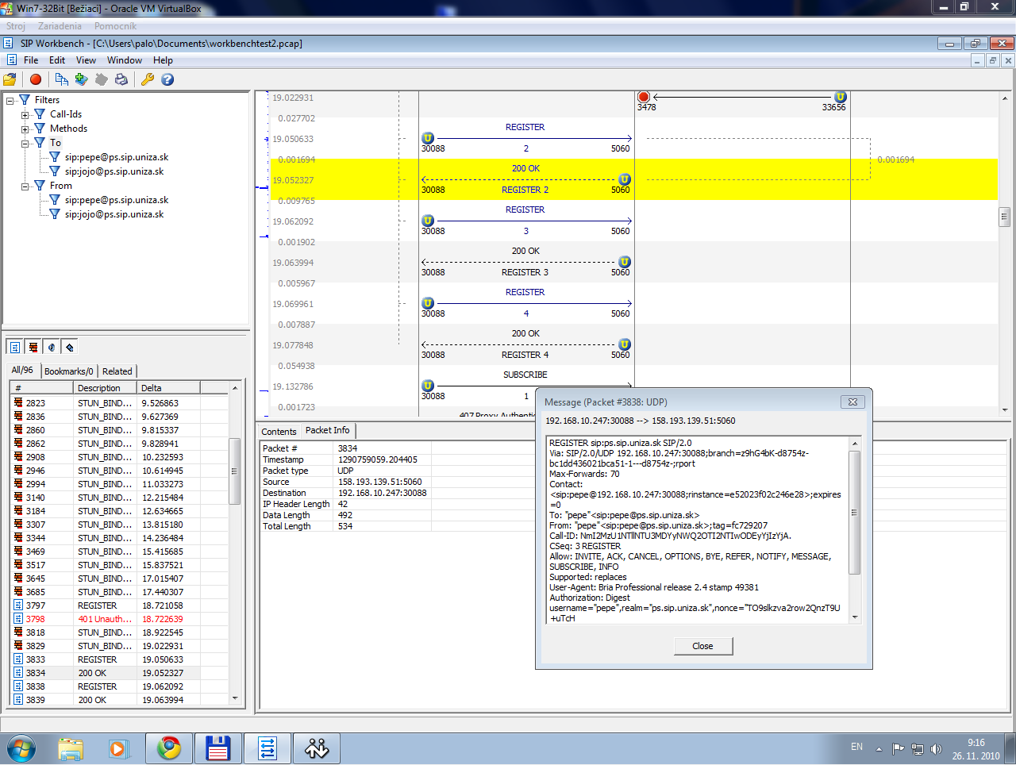Switch to the Bookmarks/0 tab
The height and width of the screenshot is (765, 1016).
(x=69, y=371)
